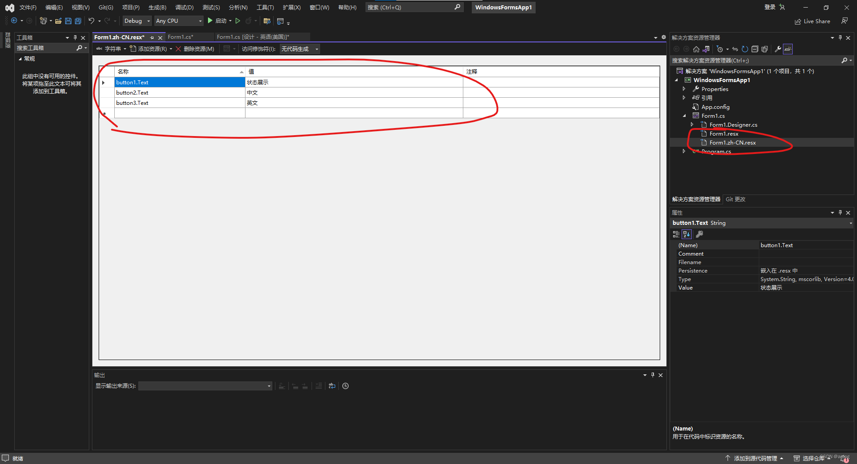This screenshot has height=464, width=857.
Task: Click the New Project icon in toolbar
Action: (x=43, y=21)
